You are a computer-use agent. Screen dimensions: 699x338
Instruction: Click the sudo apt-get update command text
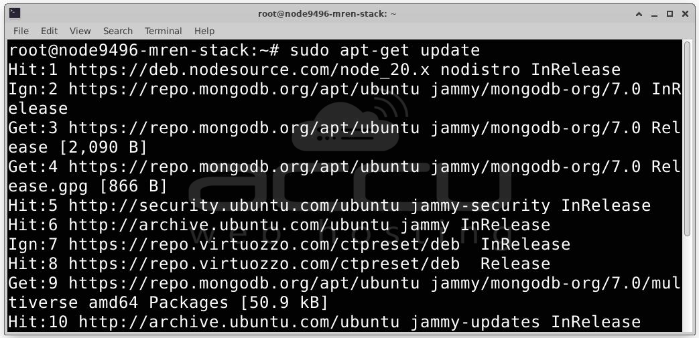385,50
